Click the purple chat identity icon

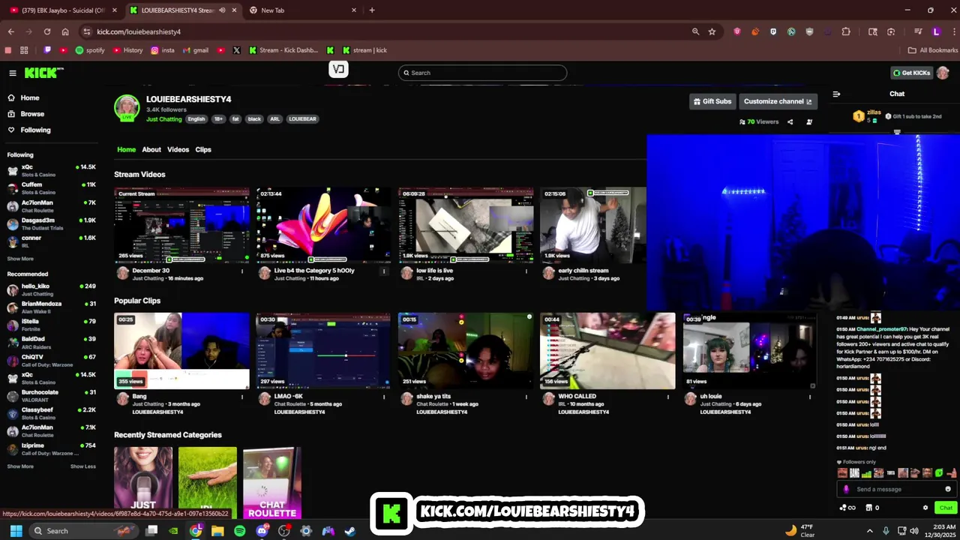click(846, 489)
